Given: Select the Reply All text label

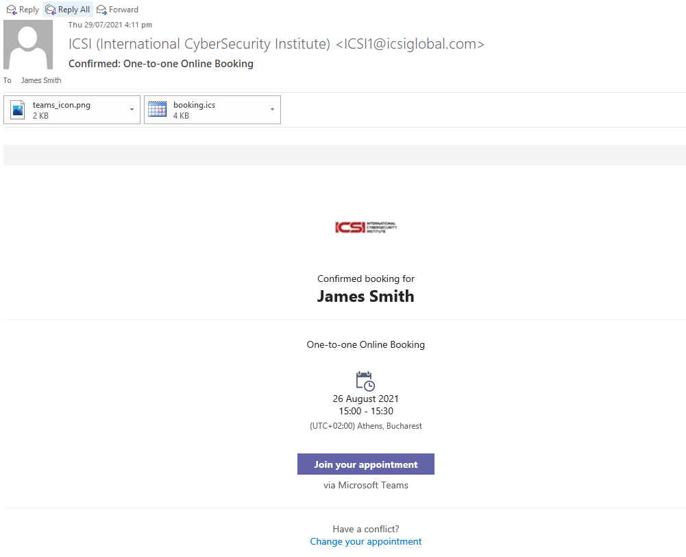Looking at the screenshot, I should coord(74,10).
